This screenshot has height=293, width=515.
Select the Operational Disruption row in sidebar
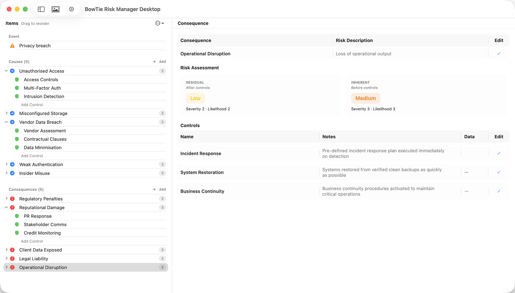pyautogui.click(x=86, y=267)
